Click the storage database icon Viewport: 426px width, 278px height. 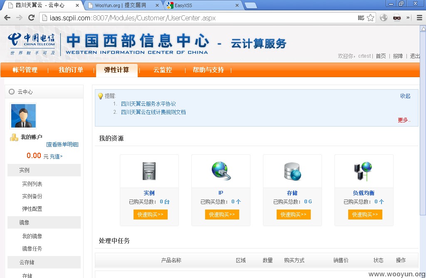pyautogui.click(x=292, y=171)
